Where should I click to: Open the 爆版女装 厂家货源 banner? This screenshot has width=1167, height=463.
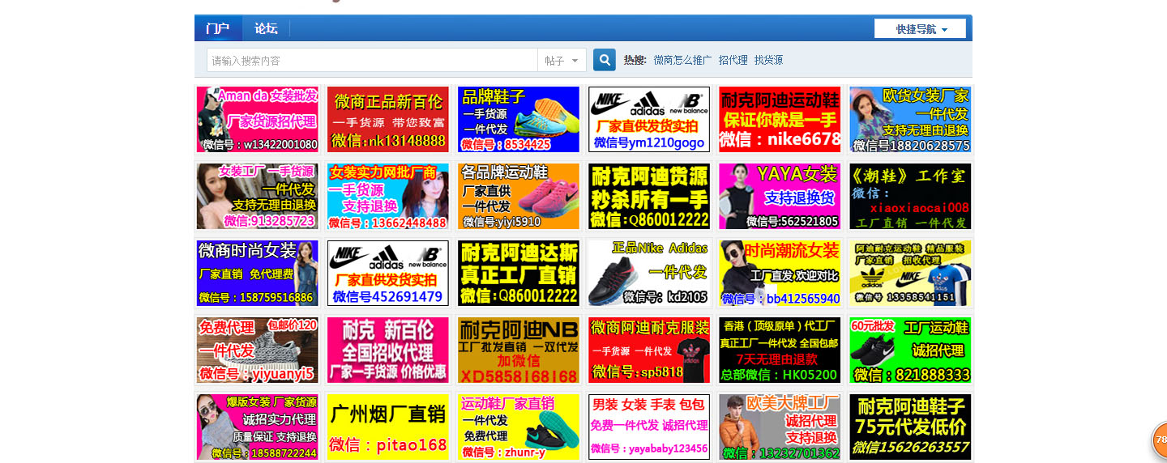[x=258, y=427]
